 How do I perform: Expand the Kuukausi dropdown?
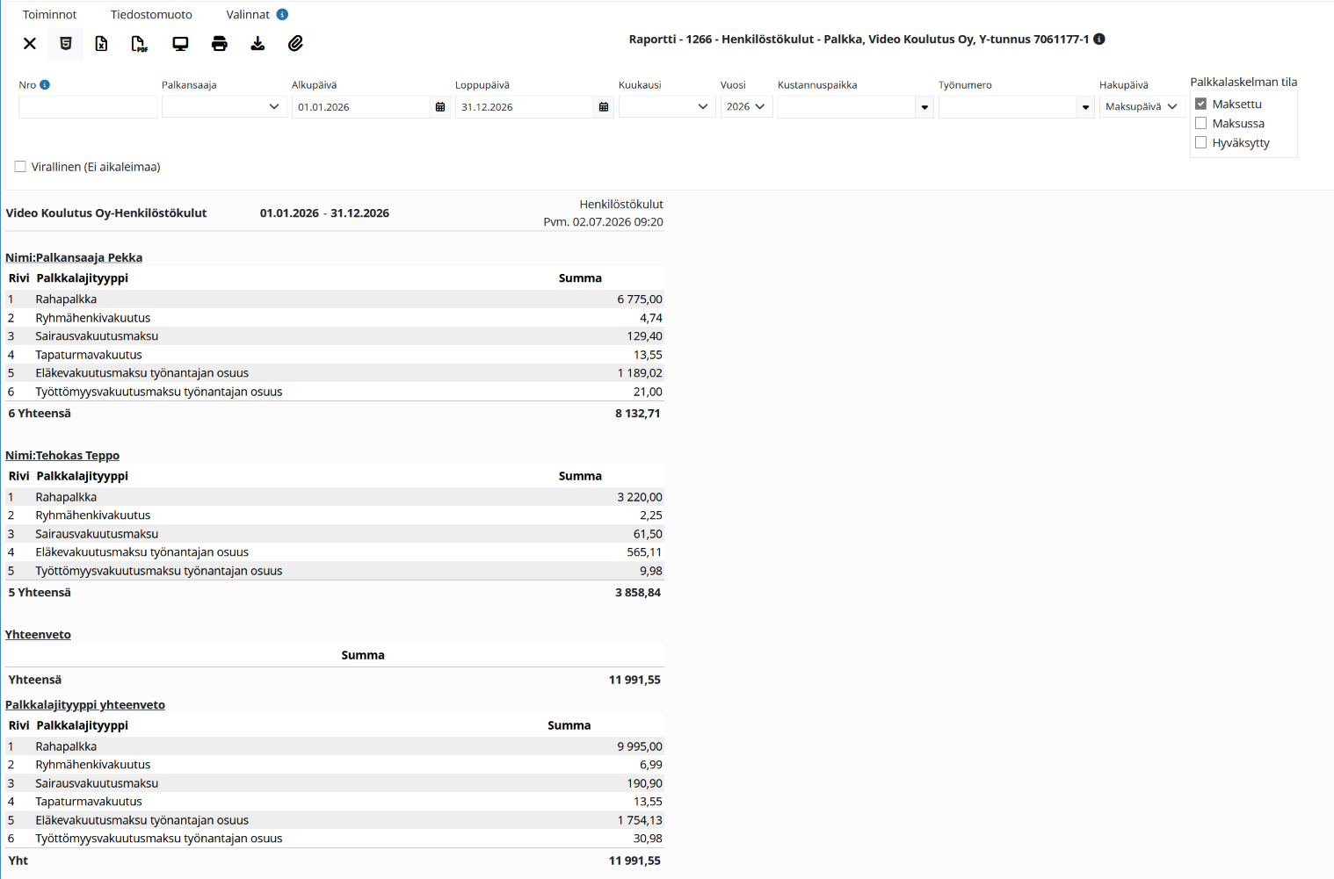pos(667,107)
